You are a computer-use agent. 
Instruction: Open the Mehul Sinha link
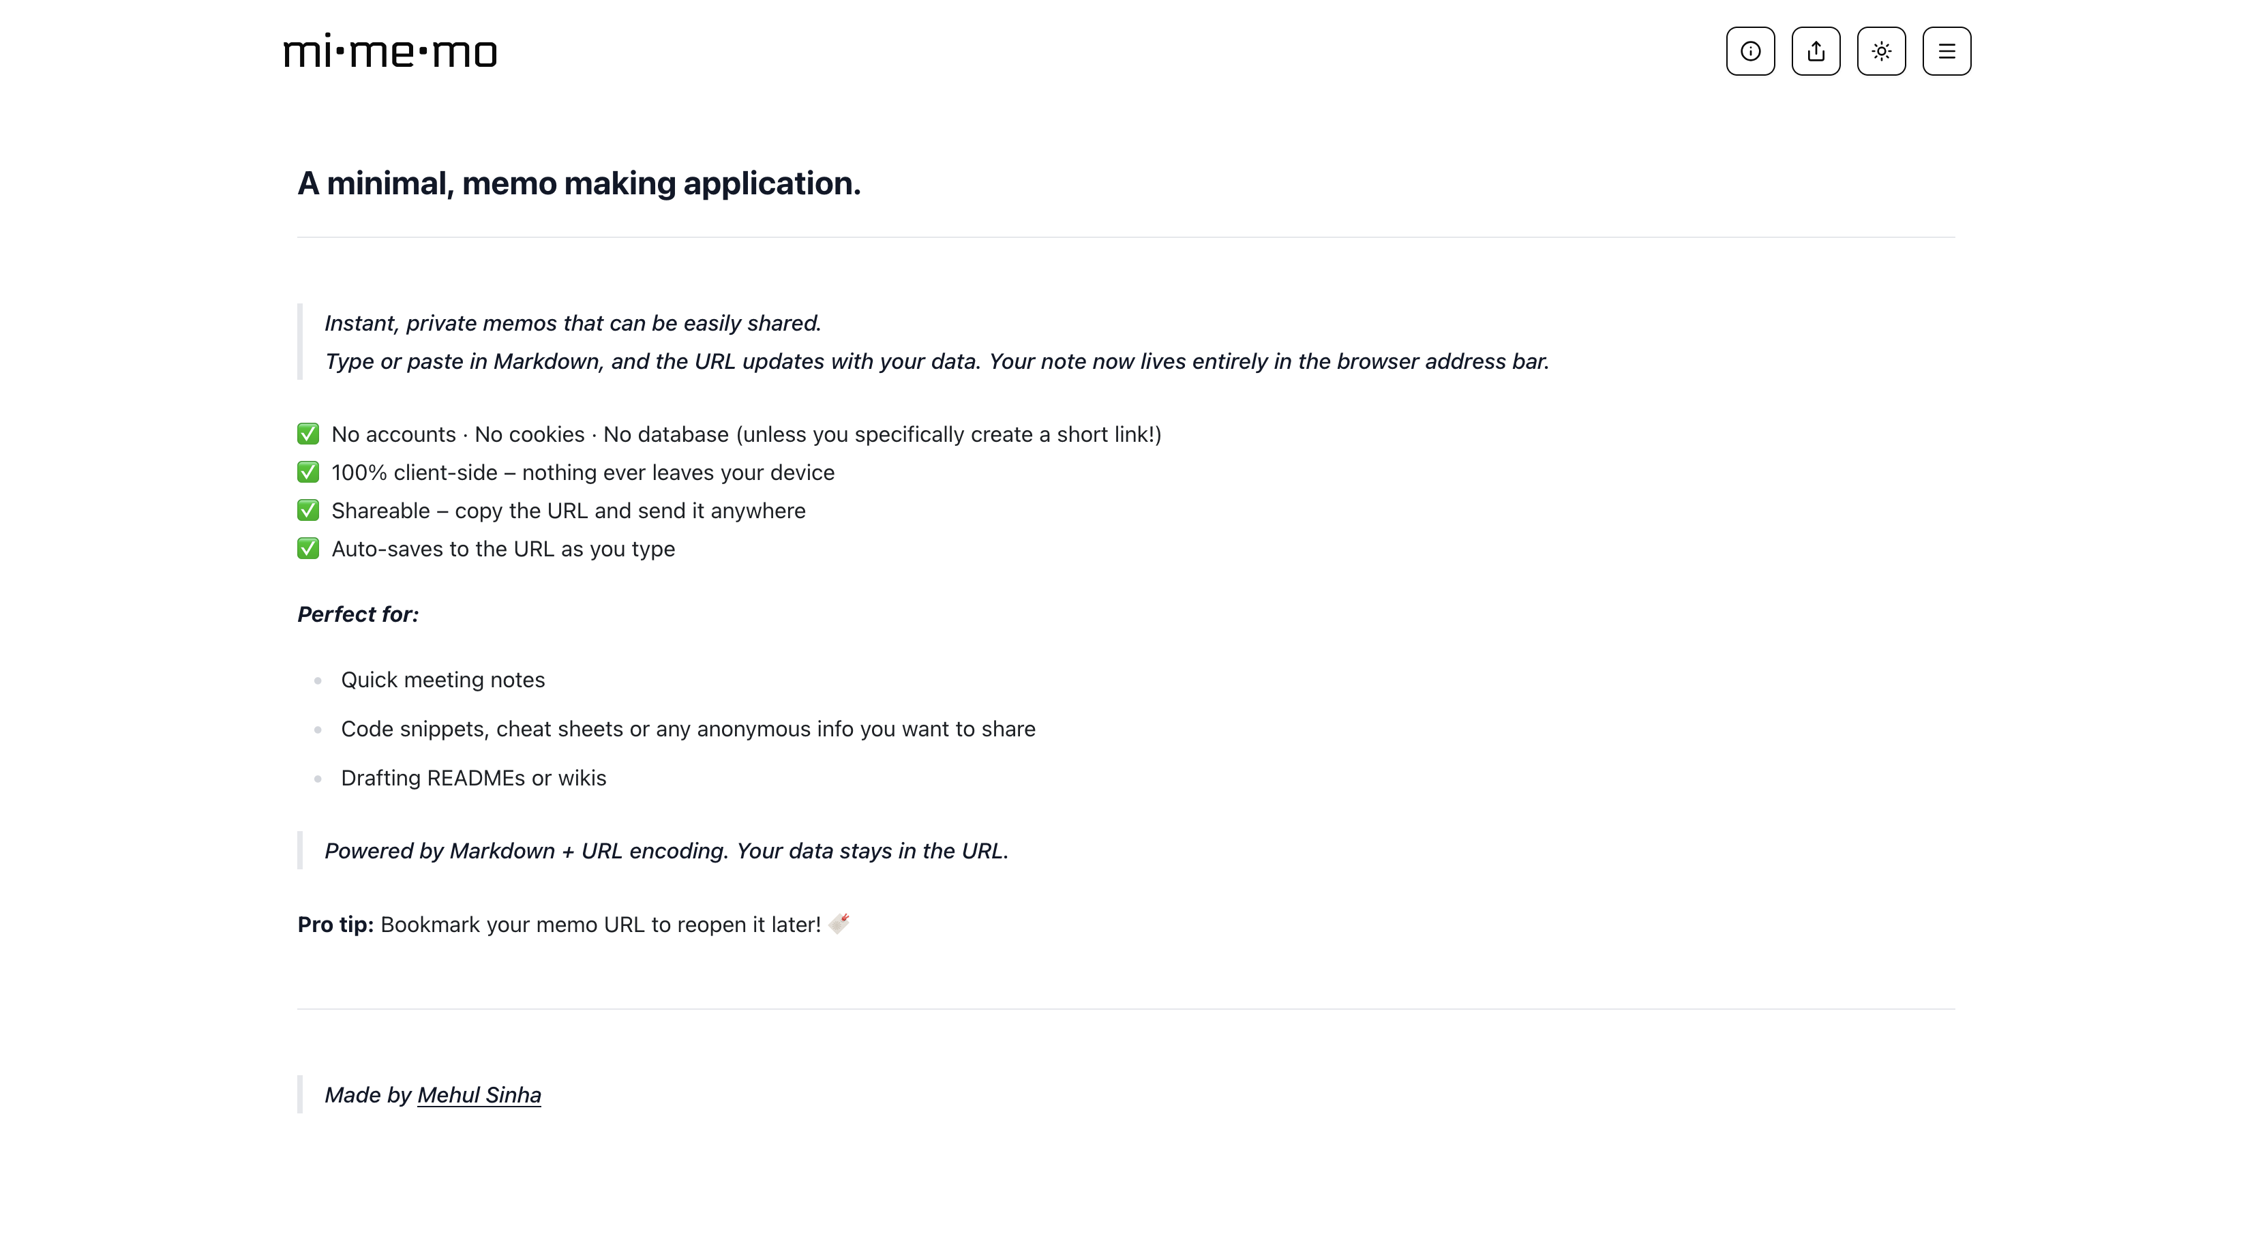point(479,1094)
